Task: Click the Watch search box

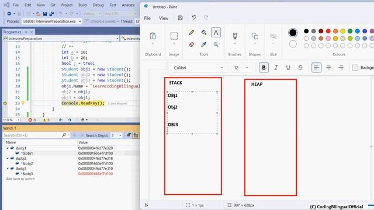Action: 32,135
